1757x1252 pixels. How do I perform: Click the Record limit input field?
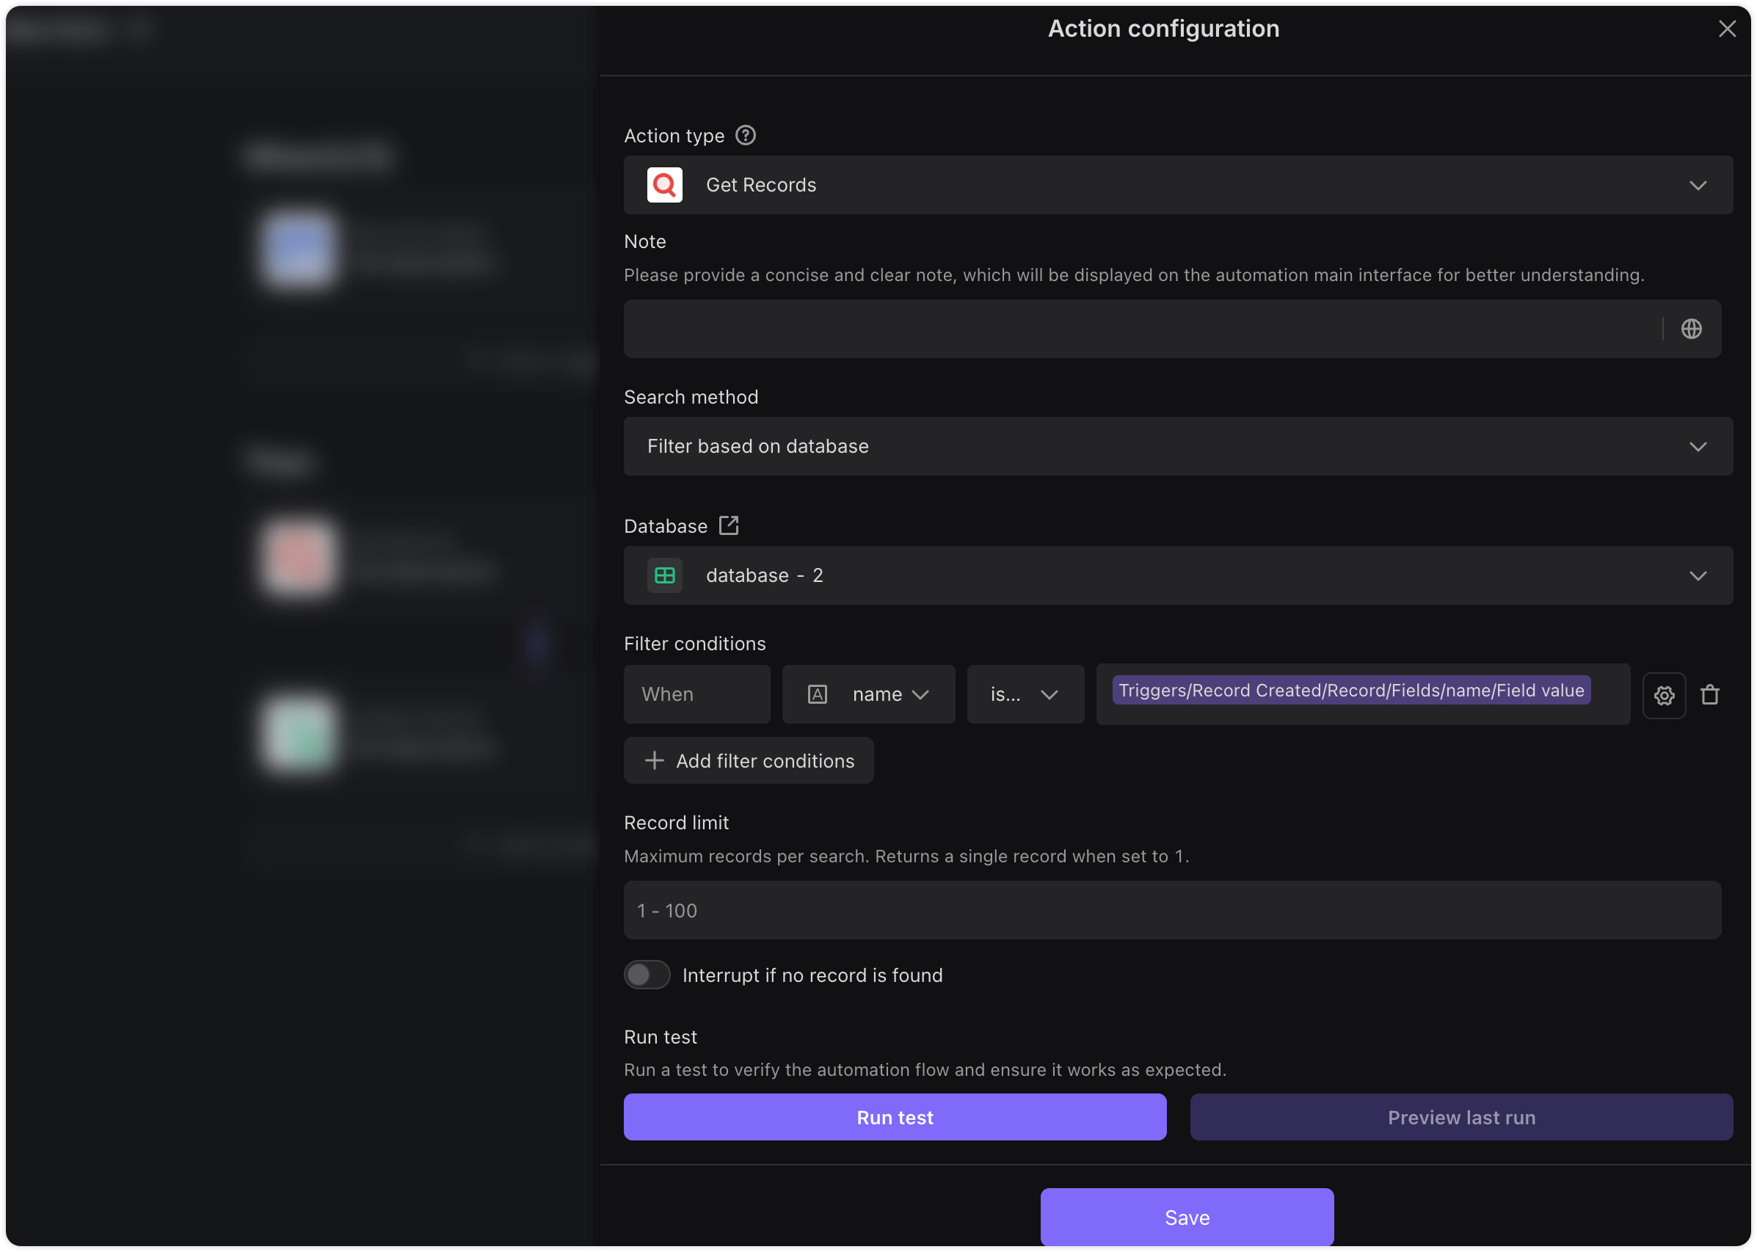[1171, 911]
